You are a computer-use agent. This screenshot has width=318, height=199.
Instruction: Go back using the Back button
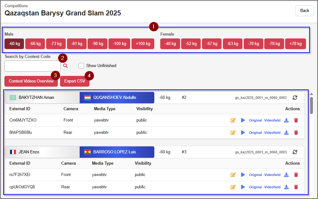(x=304, y=11)
